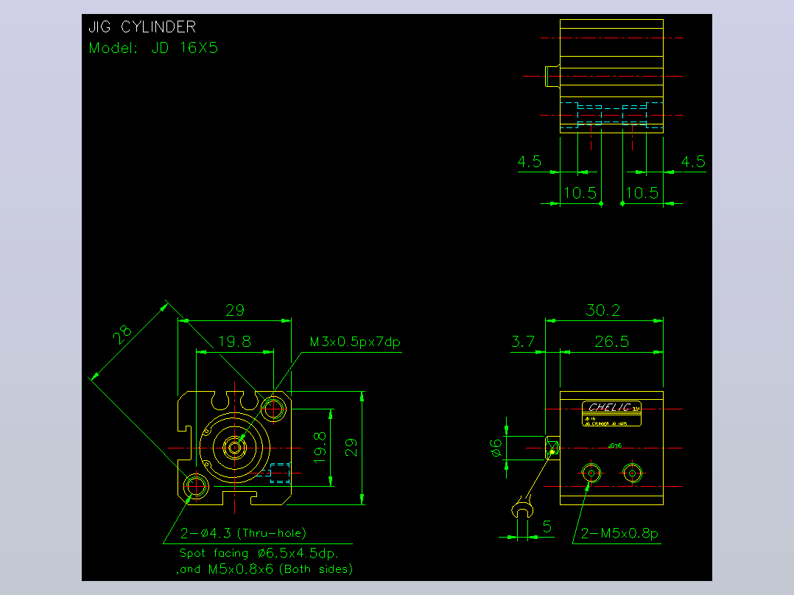This screenshot has height=595, width=794.
Task: Click the horizontal '19.8' hole spacing dimension
Action: [x=235, y=342]
